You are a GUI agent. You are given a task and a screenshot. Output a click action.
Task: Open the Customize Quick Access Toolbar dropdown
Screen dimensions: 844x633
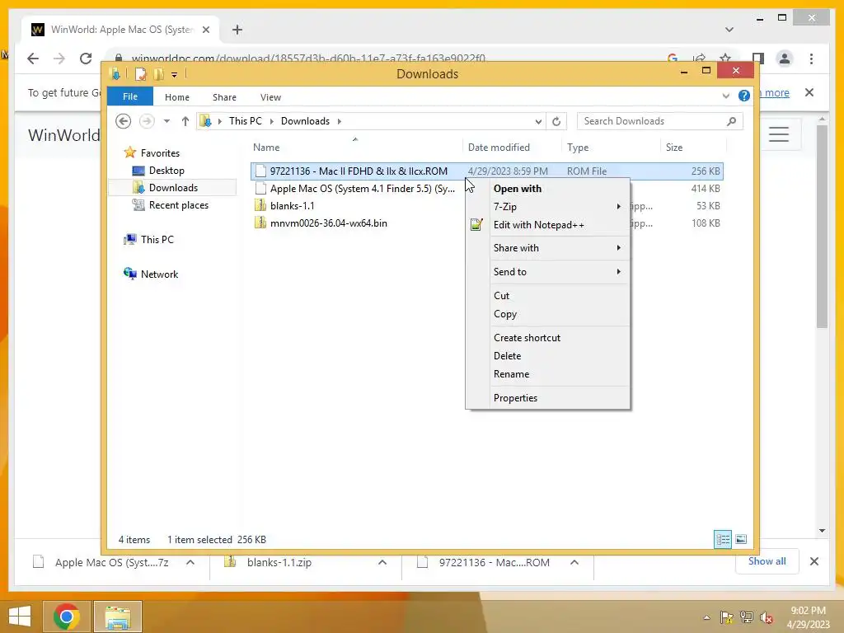[175, 75]
